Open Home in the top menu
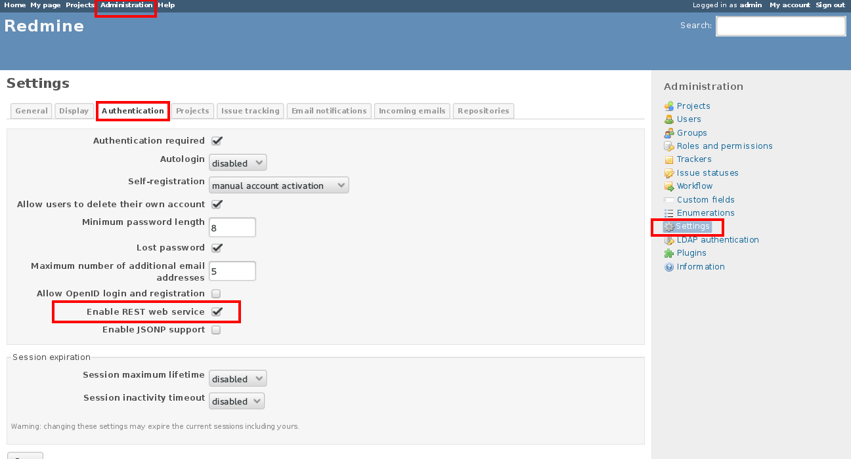 [x=15, y=5]
